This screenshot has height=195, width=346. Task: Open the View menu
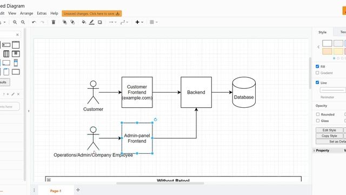point(12,13)
